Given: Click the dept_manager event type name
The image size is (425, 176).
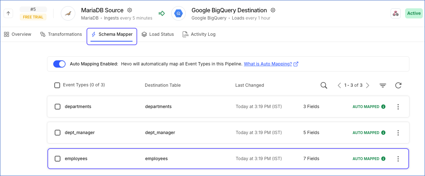Looking at the screenshot, I should pyautogui.click(x=80, y=133).
